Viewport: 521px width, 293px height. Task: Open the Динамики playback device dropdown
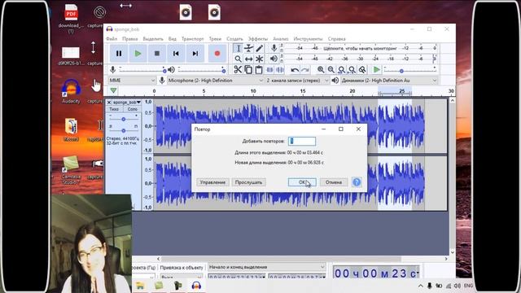389,81
